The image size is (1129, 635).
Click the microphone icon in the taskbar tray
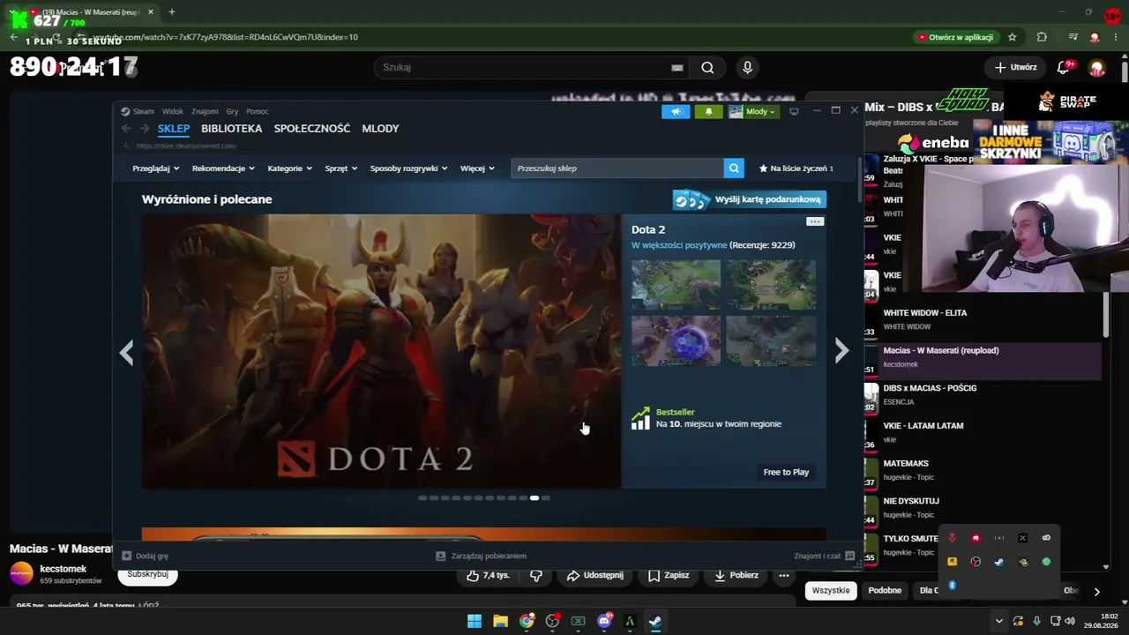coord(1036,621)
